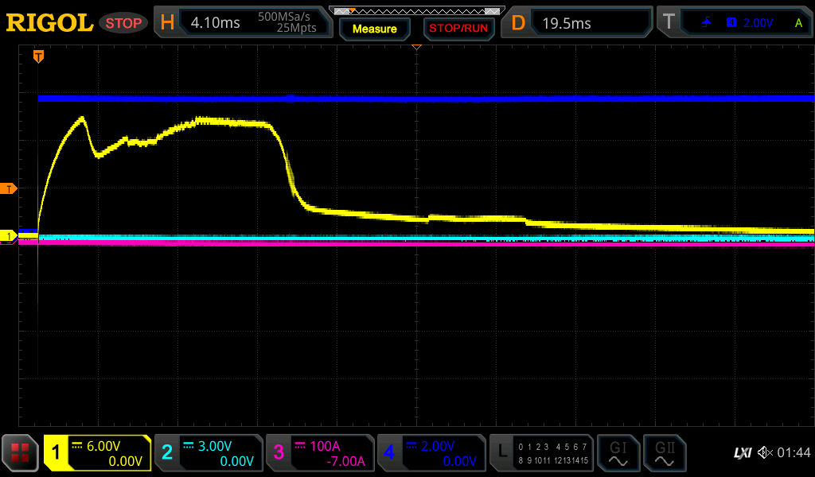The height and width of the screenshot is (477, 815).
Task: Open the trigger settings showing 2.00V
Action: (735, 23)
